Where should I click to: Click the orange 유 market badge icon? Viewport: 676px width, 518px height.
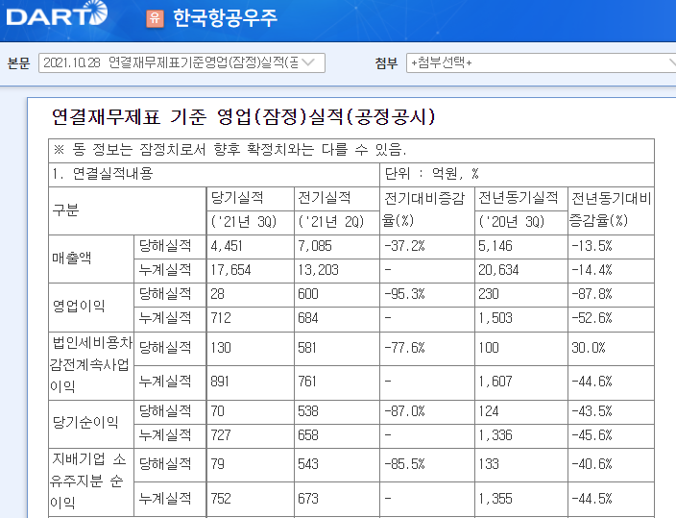pos(155,18)
